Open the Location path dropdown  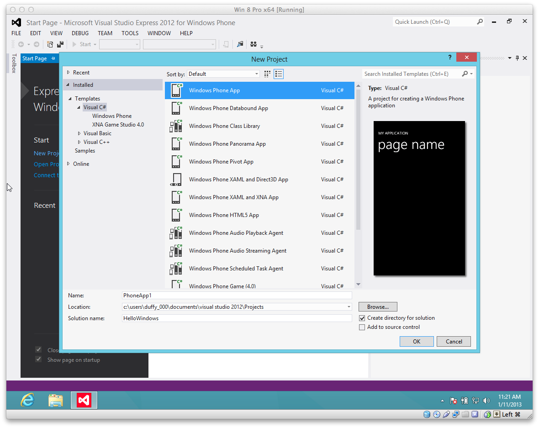(x=349, y=307)
